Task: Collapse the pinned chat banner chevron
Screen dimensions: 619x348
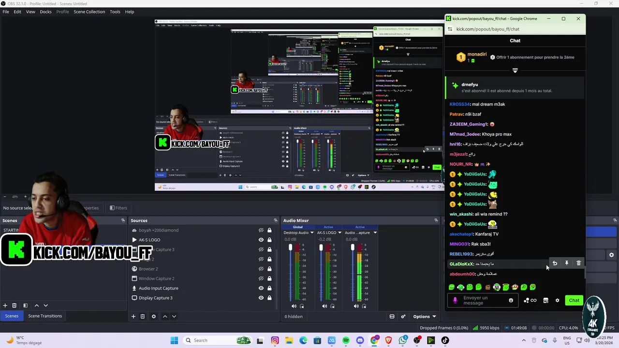Action: [515, 71]
